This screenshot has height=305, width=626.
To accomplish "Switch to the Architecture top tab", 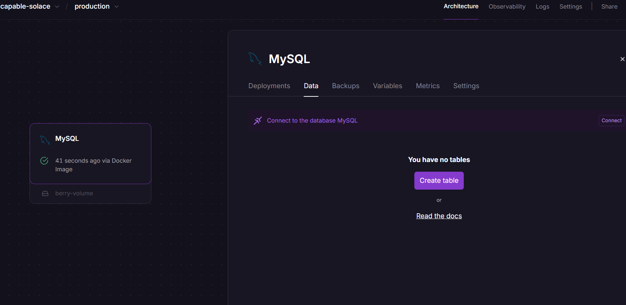I will (x=461, y=6).
